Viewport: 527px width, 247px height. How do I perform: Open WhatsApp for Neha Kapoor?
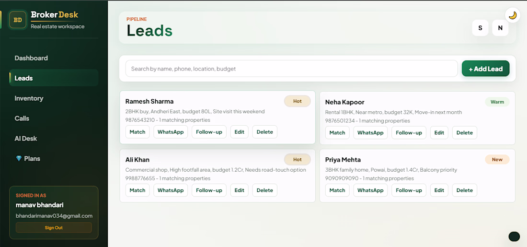(x=370, y=132)
